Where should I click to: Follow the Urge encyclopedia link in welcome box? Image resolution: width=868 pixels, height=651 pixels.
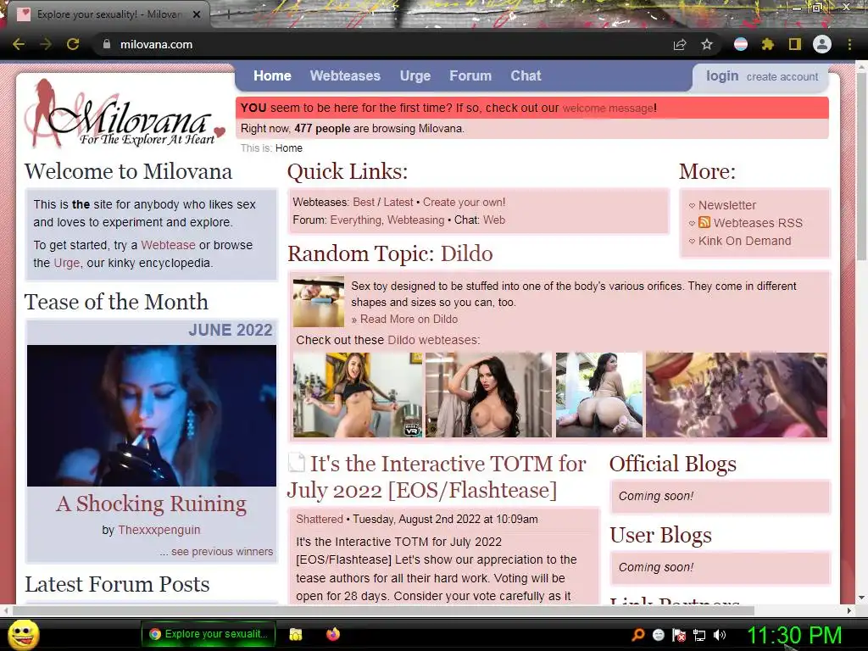(x=67, y=263)
